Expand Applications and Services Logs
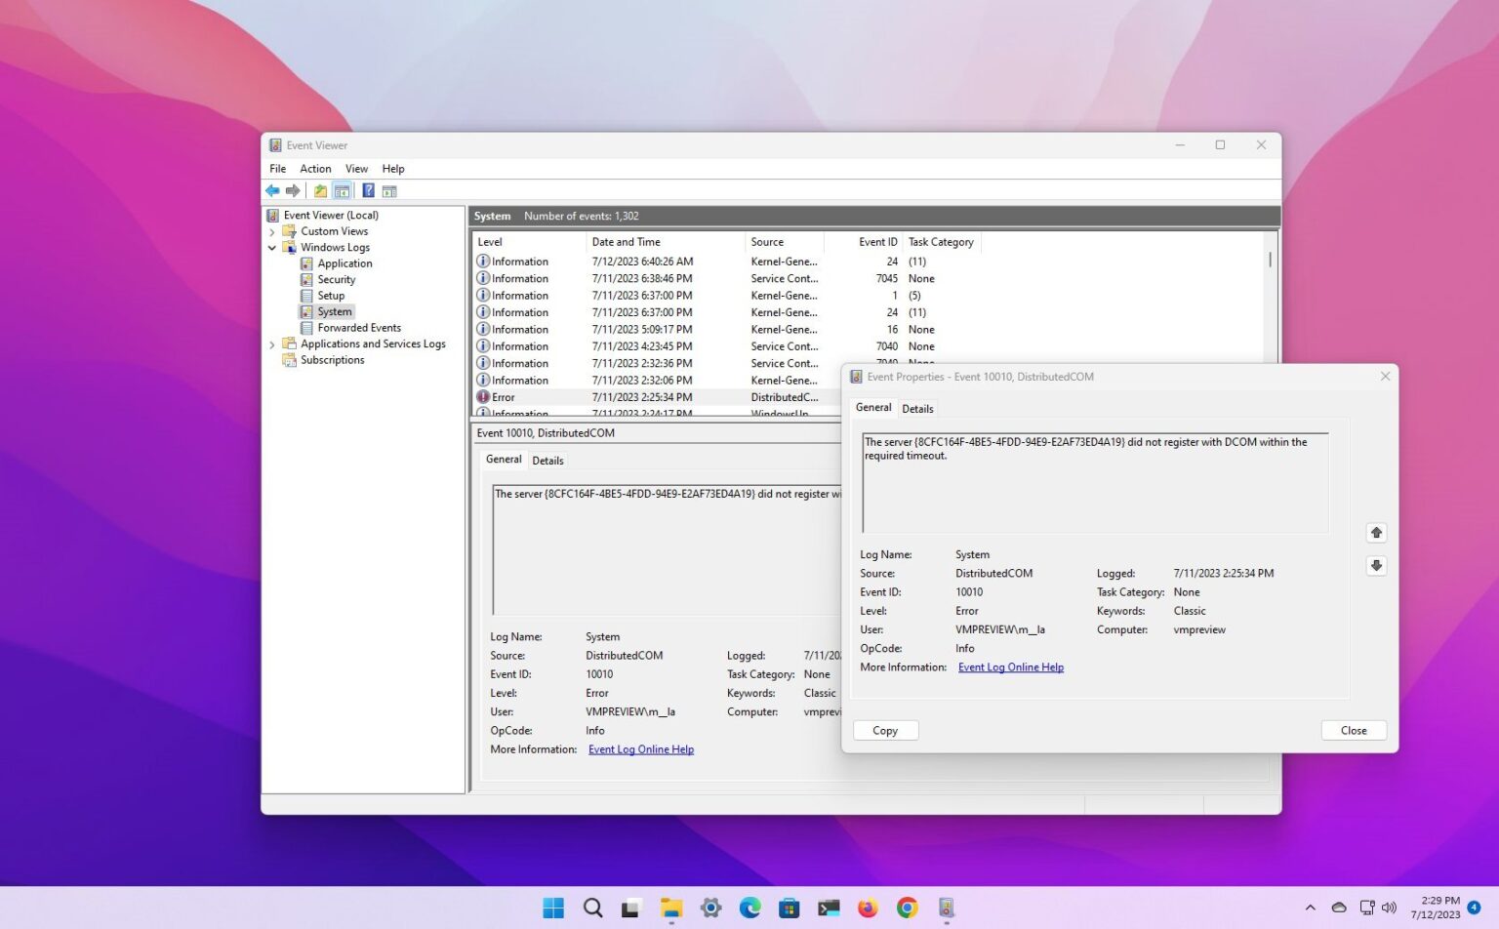1499x929 pixels. (272, 343)
